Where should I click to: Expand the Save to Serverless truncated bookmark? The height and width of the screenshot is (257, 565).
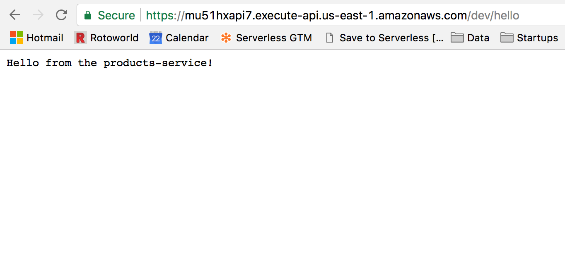(x=384, y=38)
